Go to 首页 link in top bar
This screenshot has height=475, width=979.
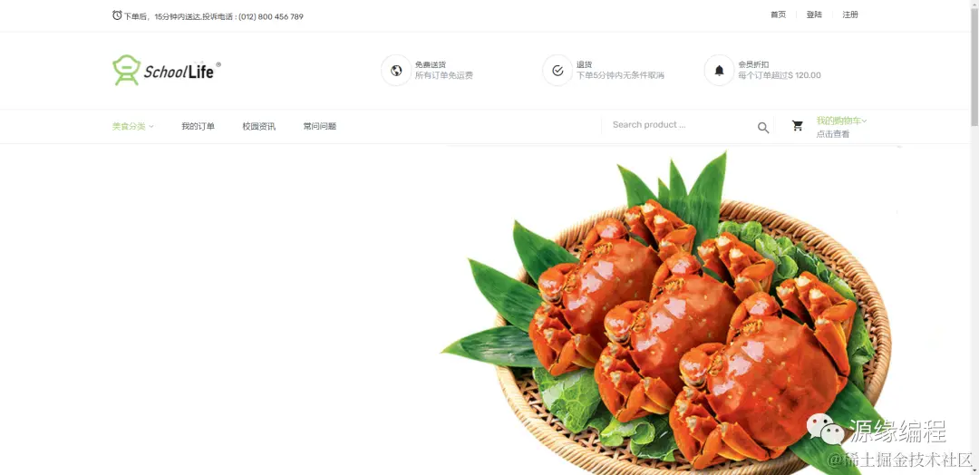pos(778,15)
